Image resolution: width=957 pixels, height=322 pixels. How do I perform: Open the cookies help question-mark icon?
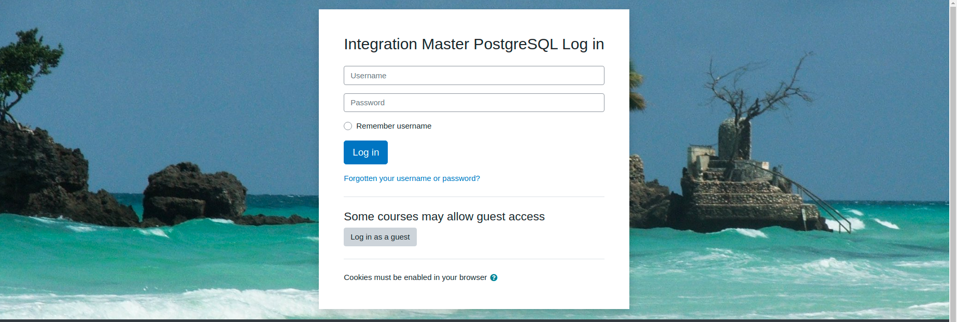[494, 277]
